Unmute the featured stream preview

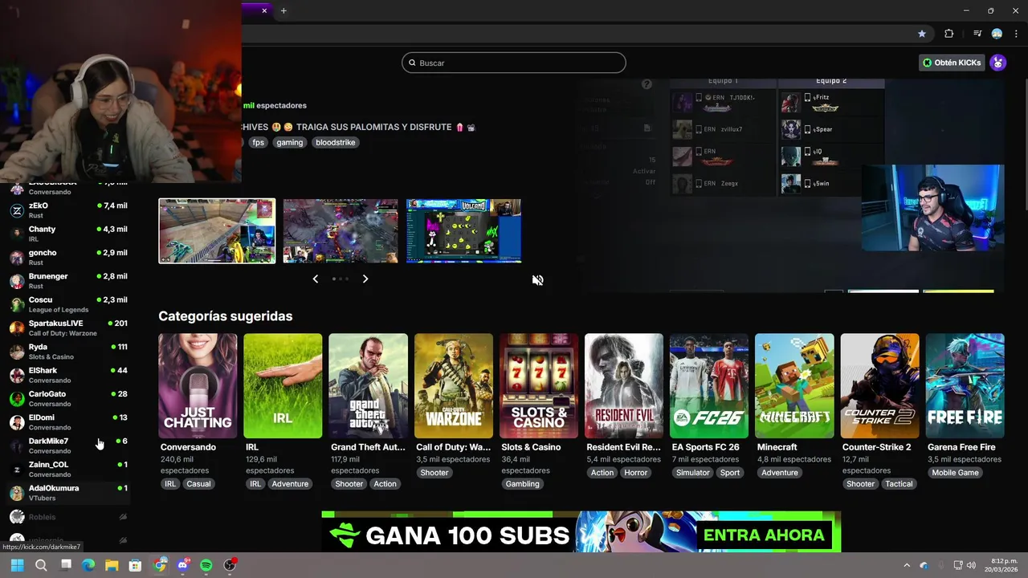[537, 280]
